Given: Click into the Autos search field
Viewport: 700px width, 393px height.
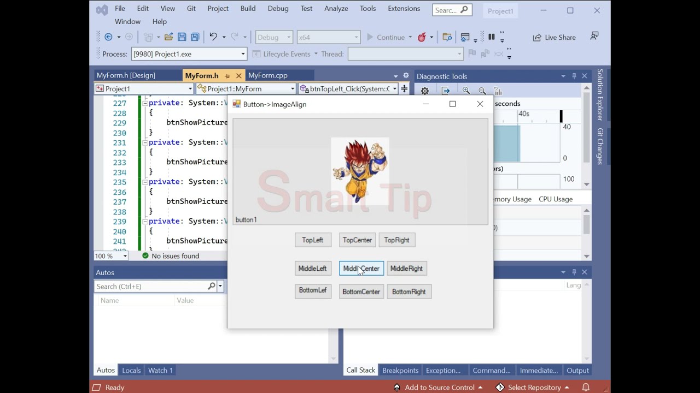Looking at the screenshot, I should [151, 286].
